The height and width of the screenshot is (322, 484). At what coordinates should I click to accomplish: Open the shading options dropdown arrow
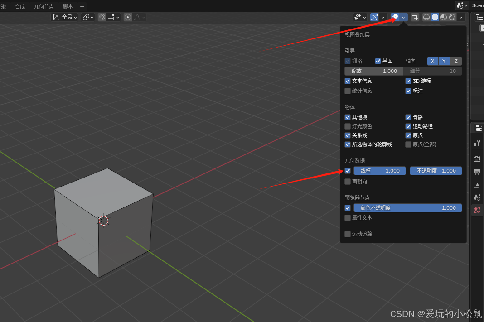click(x=461, y=18)
